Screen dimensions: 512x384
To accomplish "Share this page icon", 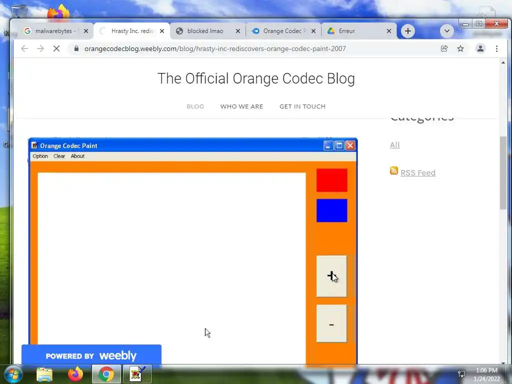I will (x=444, y=48).
